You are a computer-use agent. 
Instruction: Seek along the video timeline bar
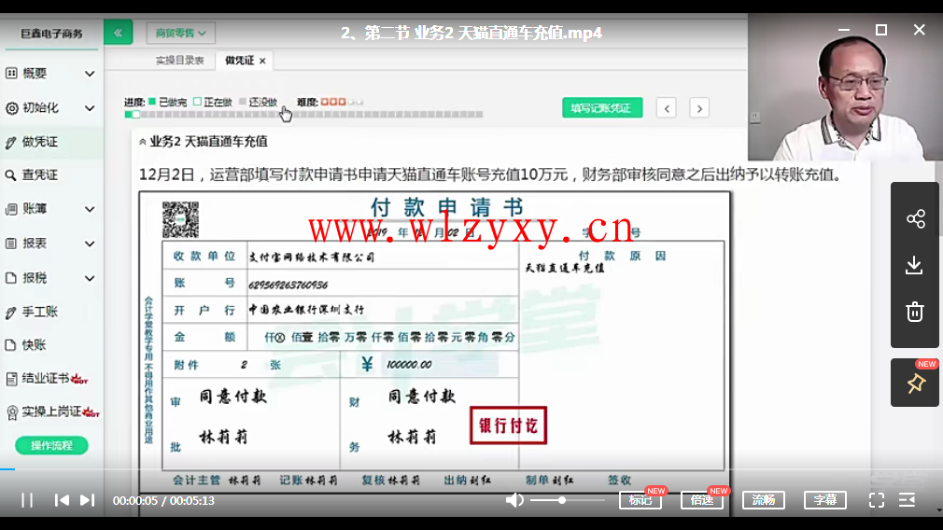coord(471,468)
